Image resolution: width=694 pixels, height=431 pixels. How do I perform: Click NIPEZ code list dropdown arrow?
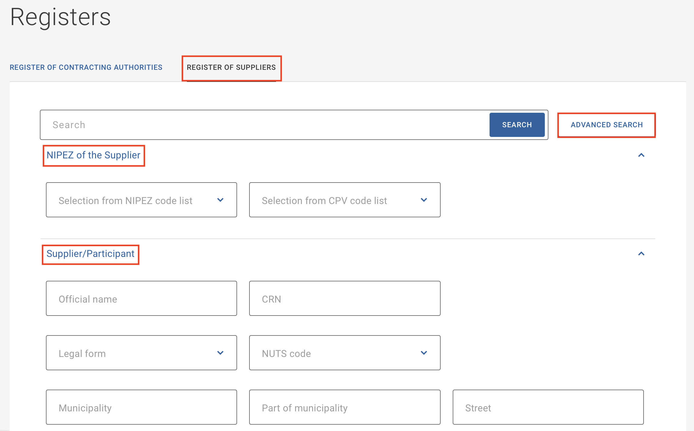[x=220, y=200]
